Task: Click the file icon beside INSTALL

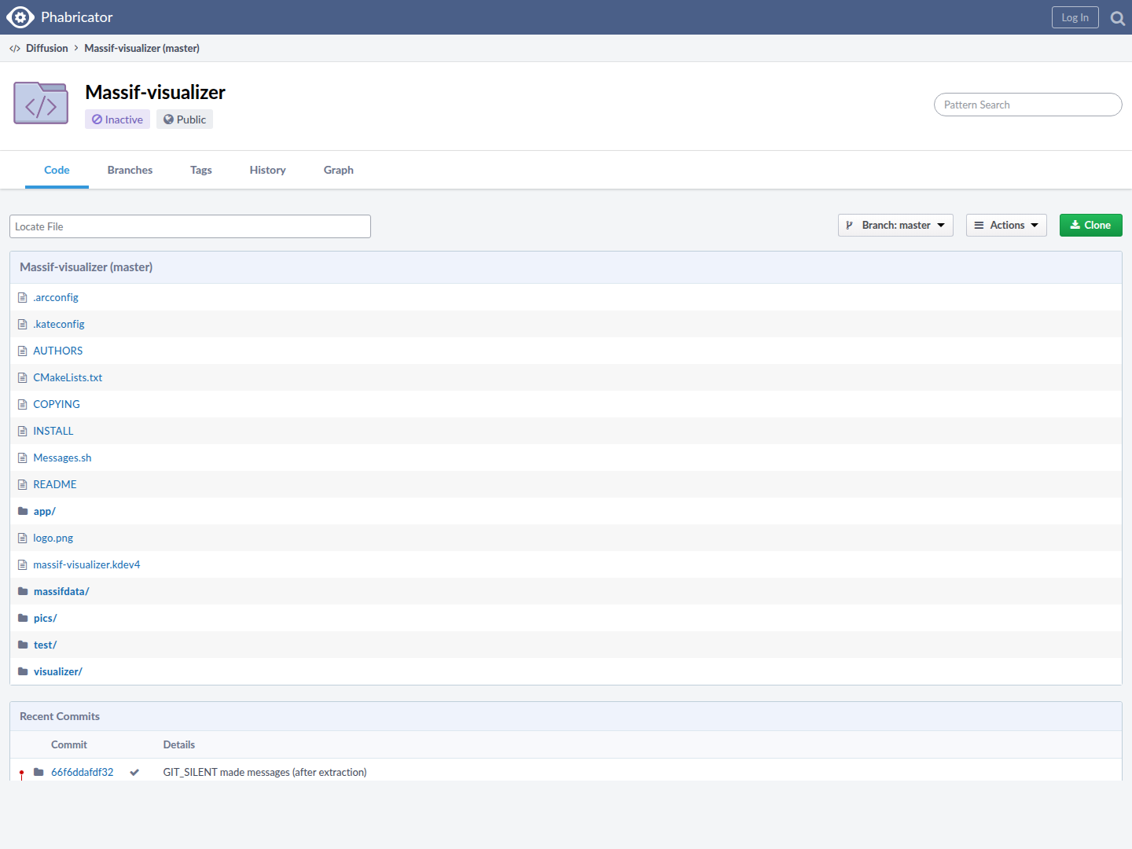Action: (x=23, y=432)
